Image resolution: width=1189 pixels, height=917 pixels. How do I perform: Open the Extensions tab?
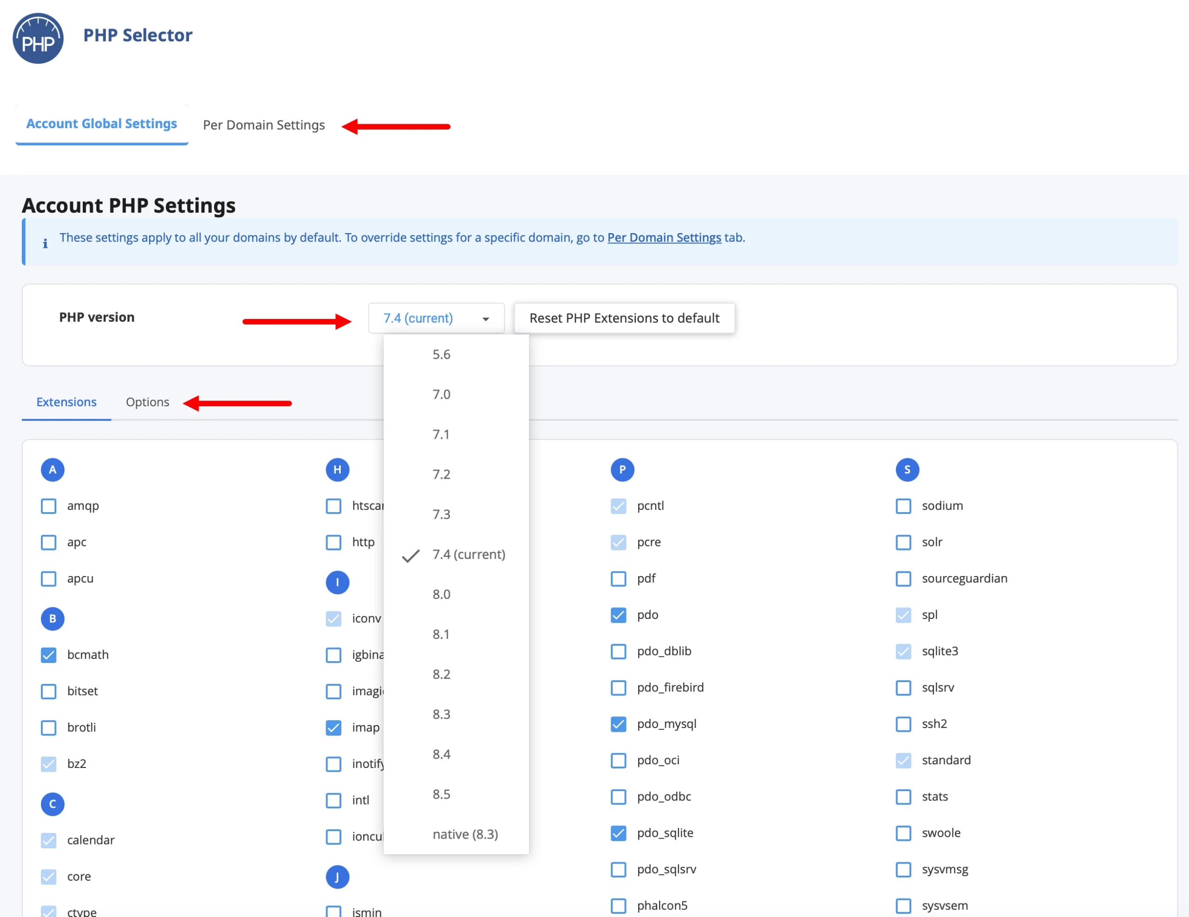[66, 402]
